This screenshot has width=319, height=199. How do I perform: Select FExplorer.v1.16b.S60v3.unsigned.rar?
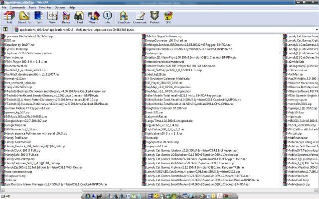click(28, 53)
